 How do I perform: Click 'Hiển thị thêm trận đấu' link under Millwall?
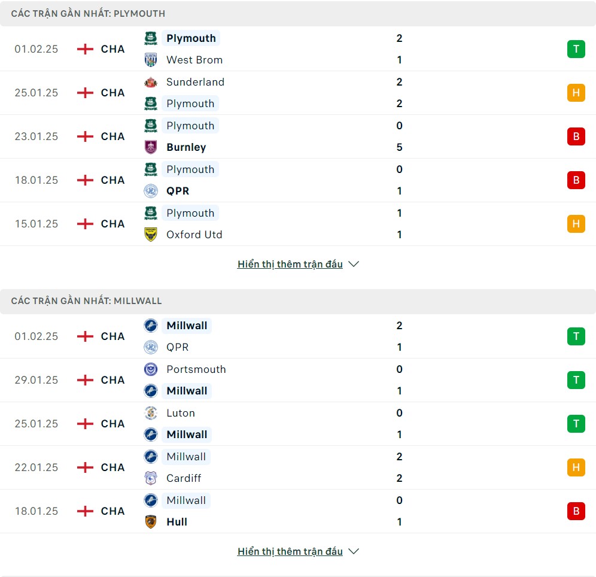[x=290, y=551]
